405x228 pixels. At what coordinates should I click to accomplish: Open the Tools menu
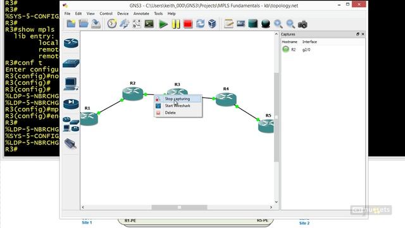(158, 13)
